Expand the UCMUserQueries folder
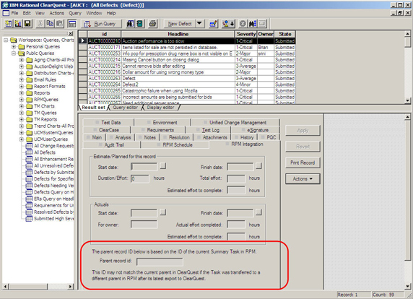The width and height of the screenshot is (413, 299). [22, 139]
